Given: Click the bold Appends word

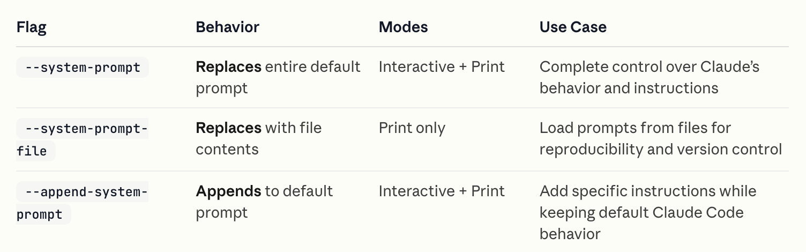Looking at the screenshot, I should tap(228, 191).
